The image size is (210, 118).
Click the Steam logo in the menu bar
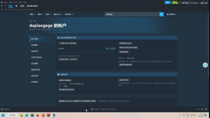coord(2,2)
